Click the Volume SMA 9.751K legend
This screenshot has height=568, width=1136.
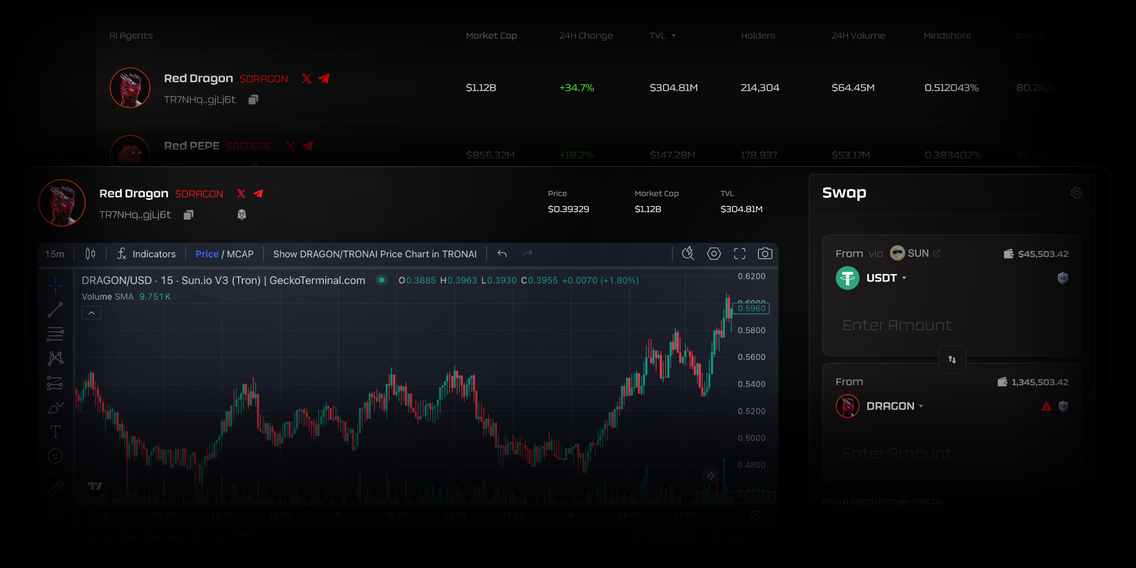click(x=126, y=297)
